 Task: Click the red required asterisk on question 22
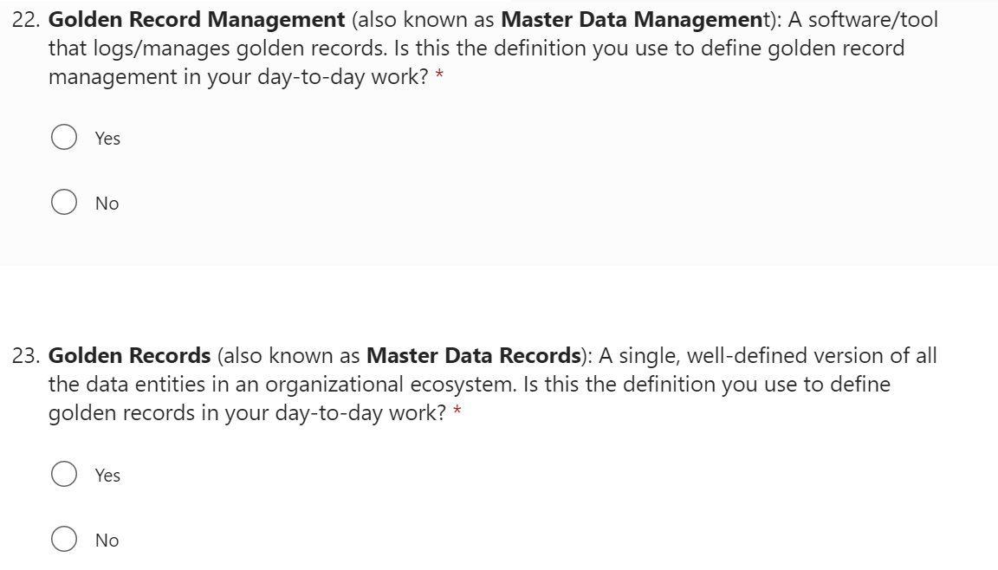(440, 77)
